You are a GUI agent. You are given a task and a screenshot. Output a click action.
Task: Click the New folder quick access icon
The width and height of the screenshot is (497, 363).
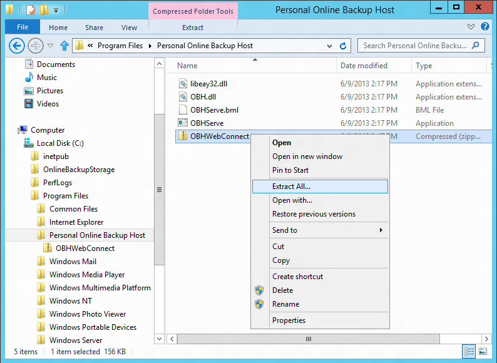click(44, 10)
